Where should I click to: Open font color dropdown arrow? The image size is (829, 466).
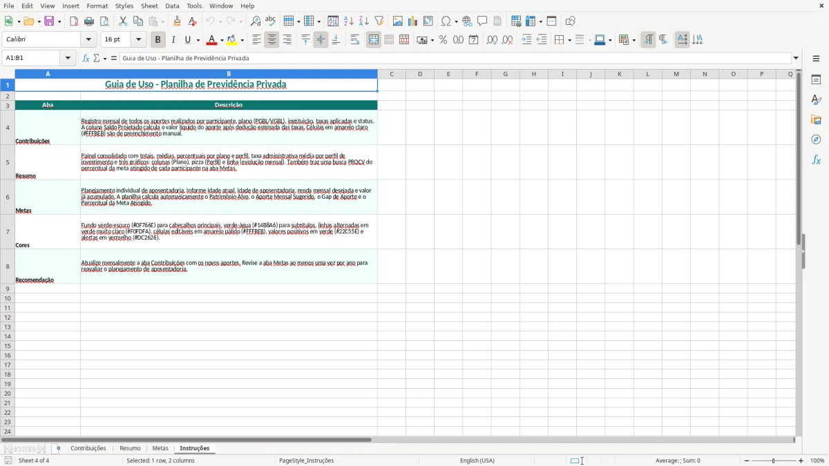(x=222, y=40)
